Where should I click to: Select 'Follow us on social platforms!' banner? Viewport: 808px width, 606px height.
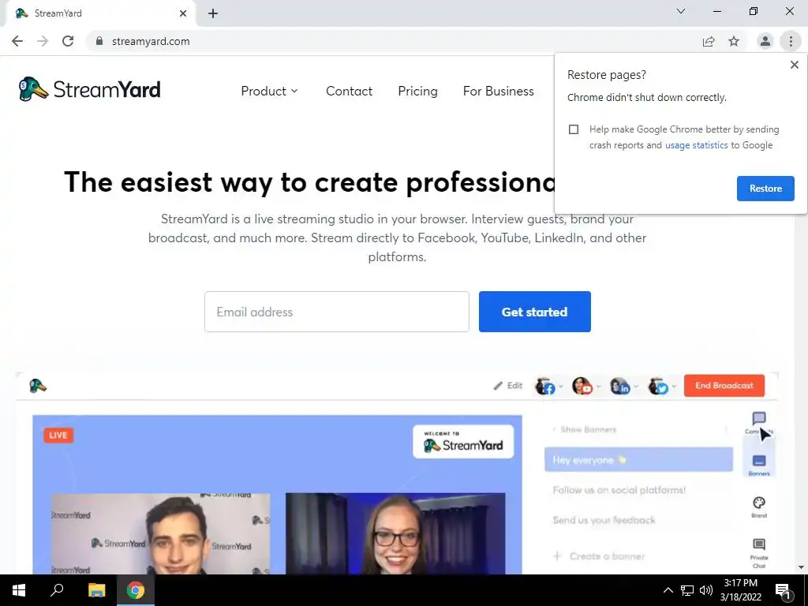pos(619,490)
